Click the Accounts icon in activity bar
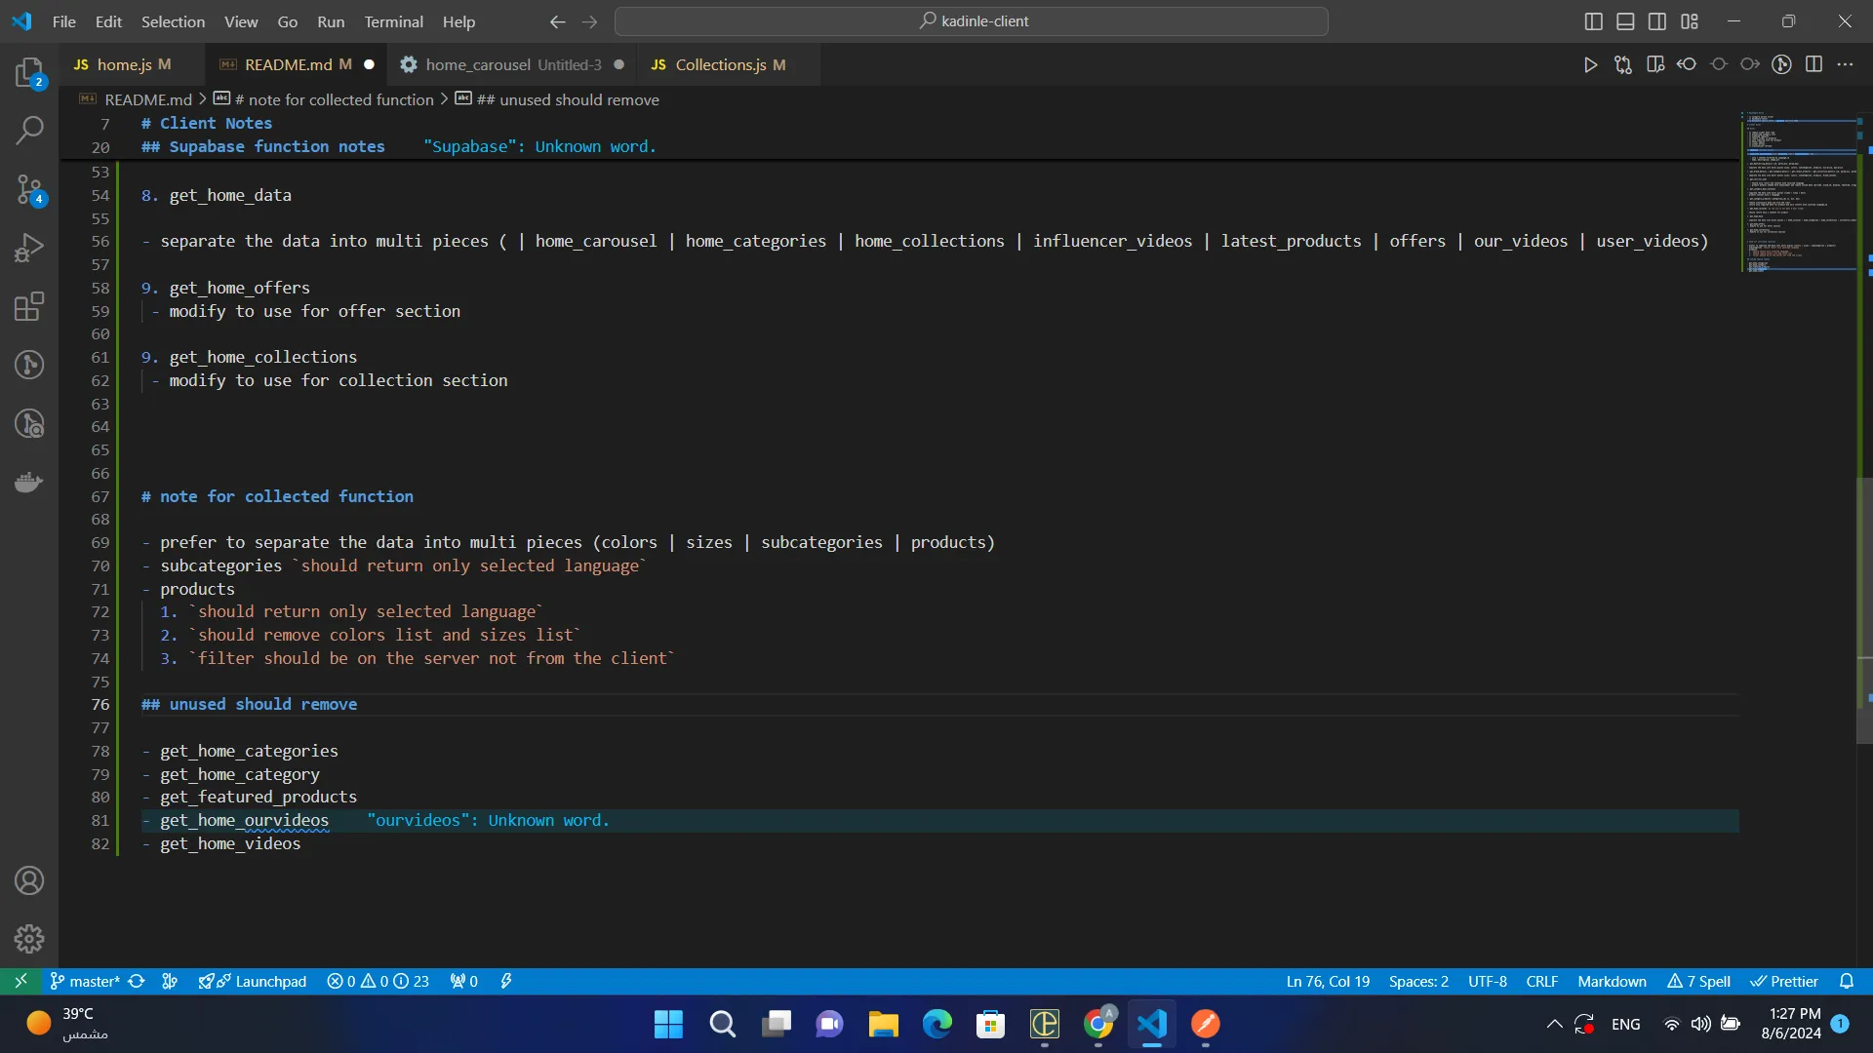1873x1053 pixels. 29,880
